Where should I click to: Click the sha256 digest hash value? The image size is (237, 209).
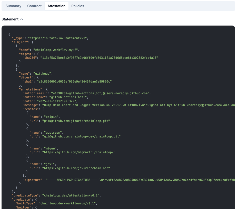[99, 58]
